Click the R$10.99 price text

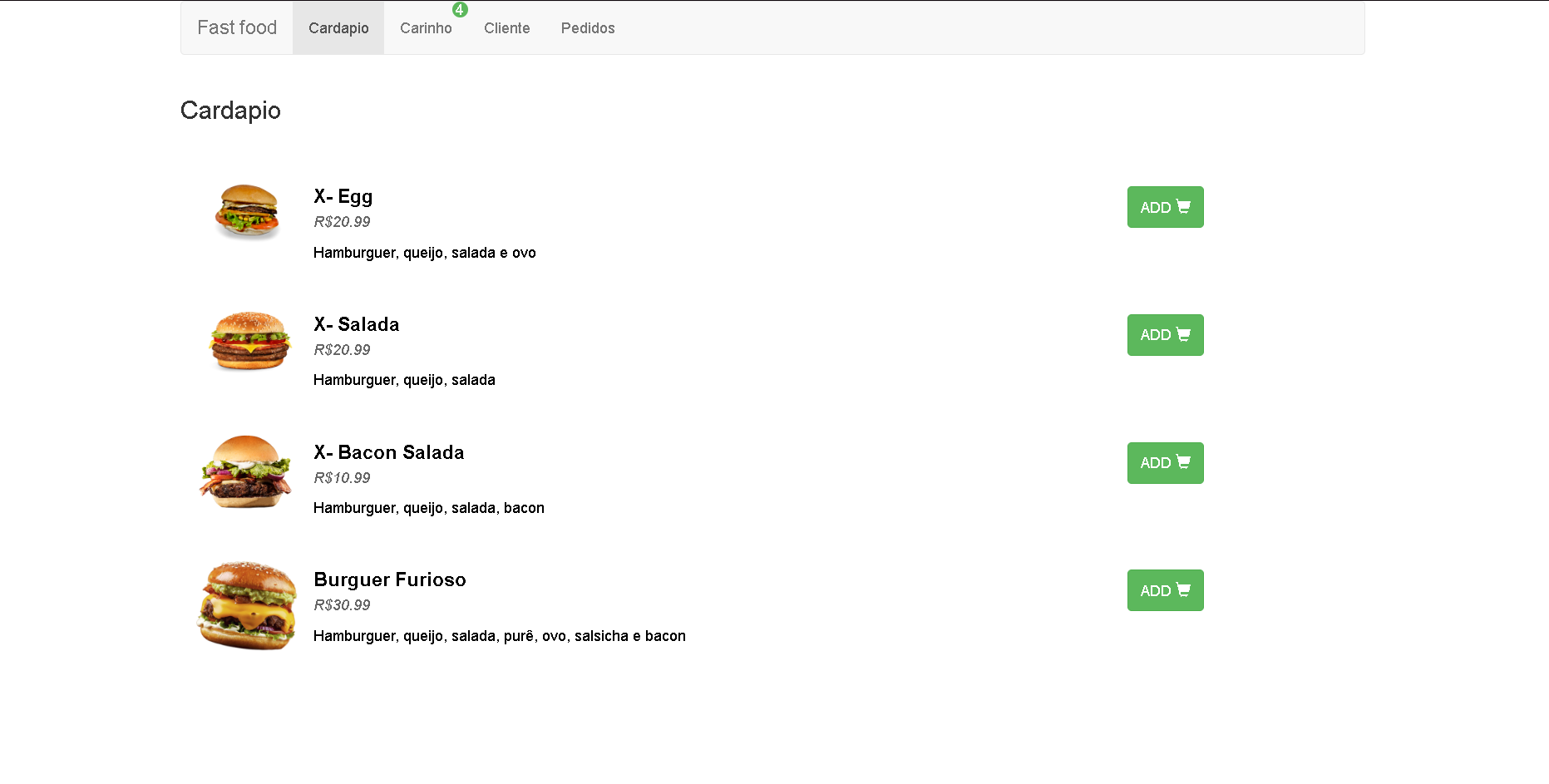(342, 478)
